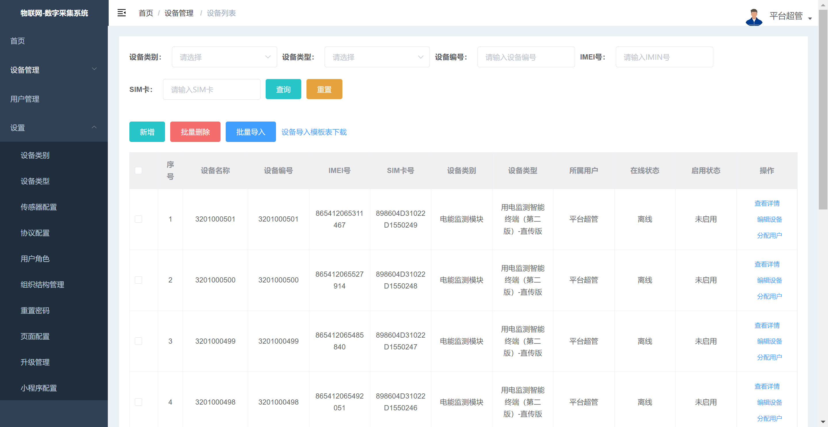Image resolution: width=828 pixels, height=427 pixels.
Task: Click 设备管理 in the breadcrumb
Action: pos(179,13)
